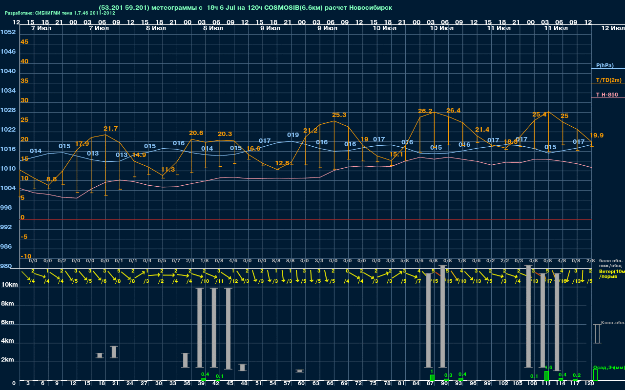
Task: Click the 992 pressure axis value
Action: coord(6,227)
